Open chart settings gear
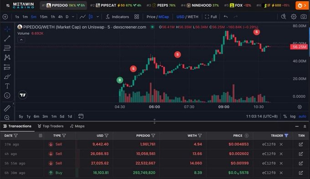Image resolution: width=310 pixels, height=179 pixels. click(x=294, y=17)
